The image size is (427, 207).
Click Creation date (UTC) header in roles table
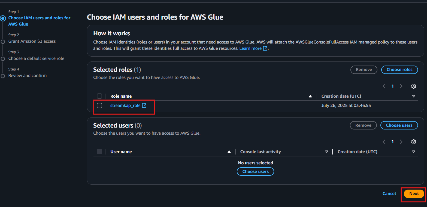point(341,96)
